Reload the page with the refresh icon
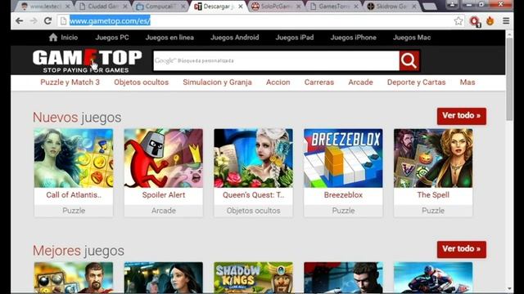524x294 pixels. (x=47, y=21)
